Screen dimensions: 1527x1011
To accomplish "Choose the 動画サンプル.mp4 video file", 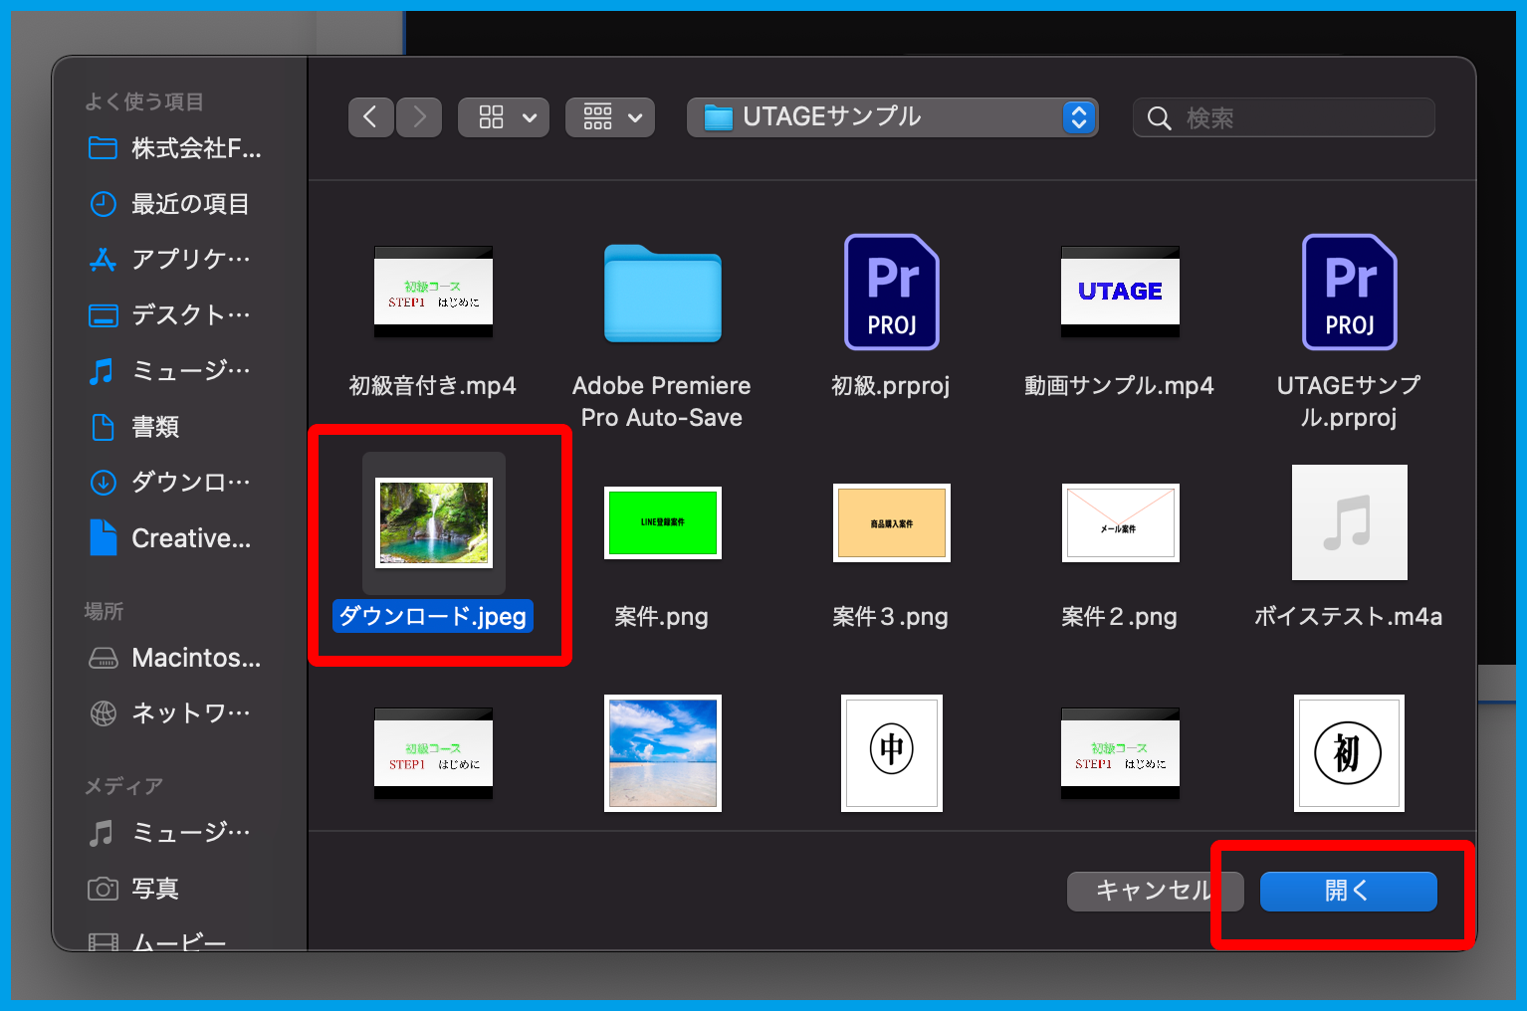I will tap(1120, 293).
